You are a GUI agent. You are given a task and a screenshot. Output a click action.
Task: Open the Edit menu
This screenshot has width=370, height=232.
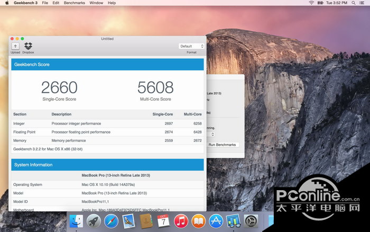tap(55, 3)
